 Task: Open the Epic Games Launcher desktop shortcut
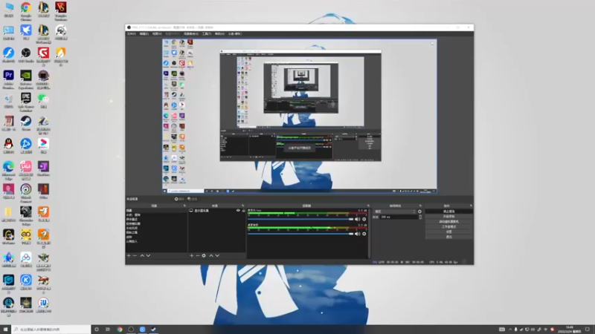[26, 102]
